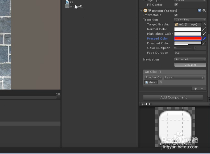The image size is (210, 154).
Task: Open shexiang object picker circle in On Click
Action: [161, 82]
